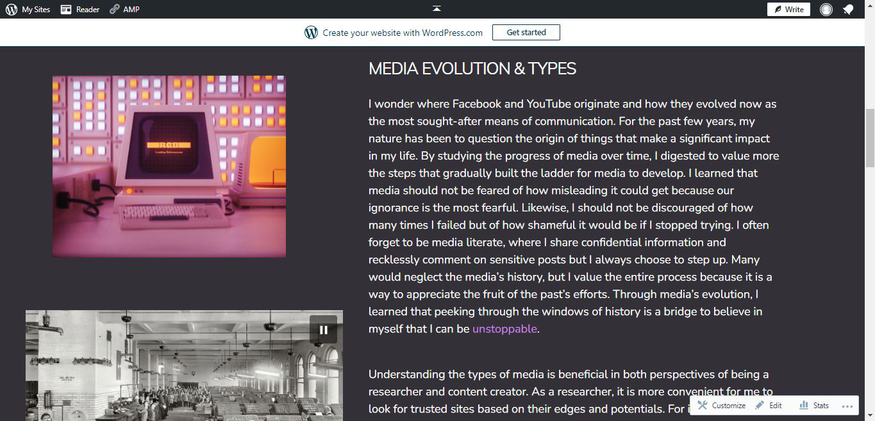Click the page vertical scrollbar thumb
Image resolution: width=875 pixels, height=421 pixels.
click(870, 138)
